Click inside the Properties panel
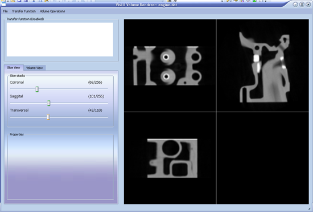The width and height of the screenshot is (313, 212). click(x=60, y=167)
